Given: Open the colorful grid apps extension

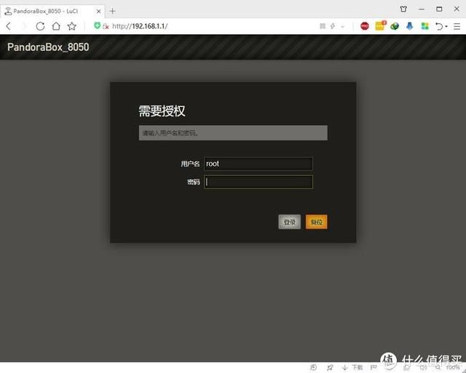Looking at the screenshot, I should [424, 26].
